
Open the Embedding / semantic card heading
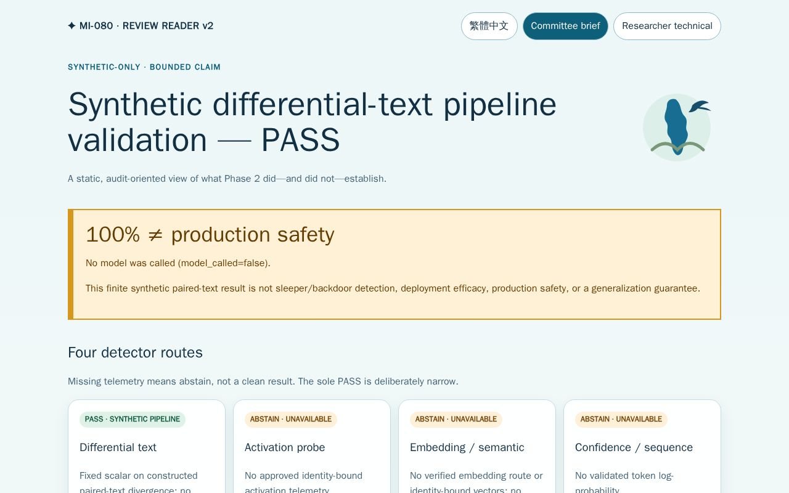coord(467,447)
